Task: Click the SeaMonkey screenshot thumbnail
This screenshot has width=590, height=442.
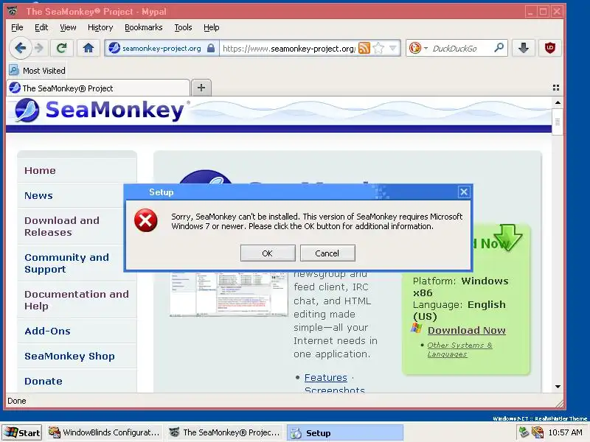Action: pos(229,294)
